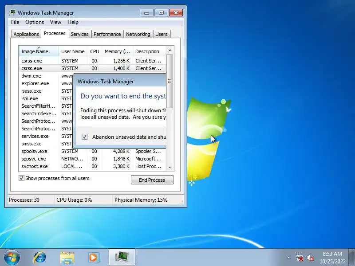
Task: Select the dwm.exe process
Action: click(31, 76)
